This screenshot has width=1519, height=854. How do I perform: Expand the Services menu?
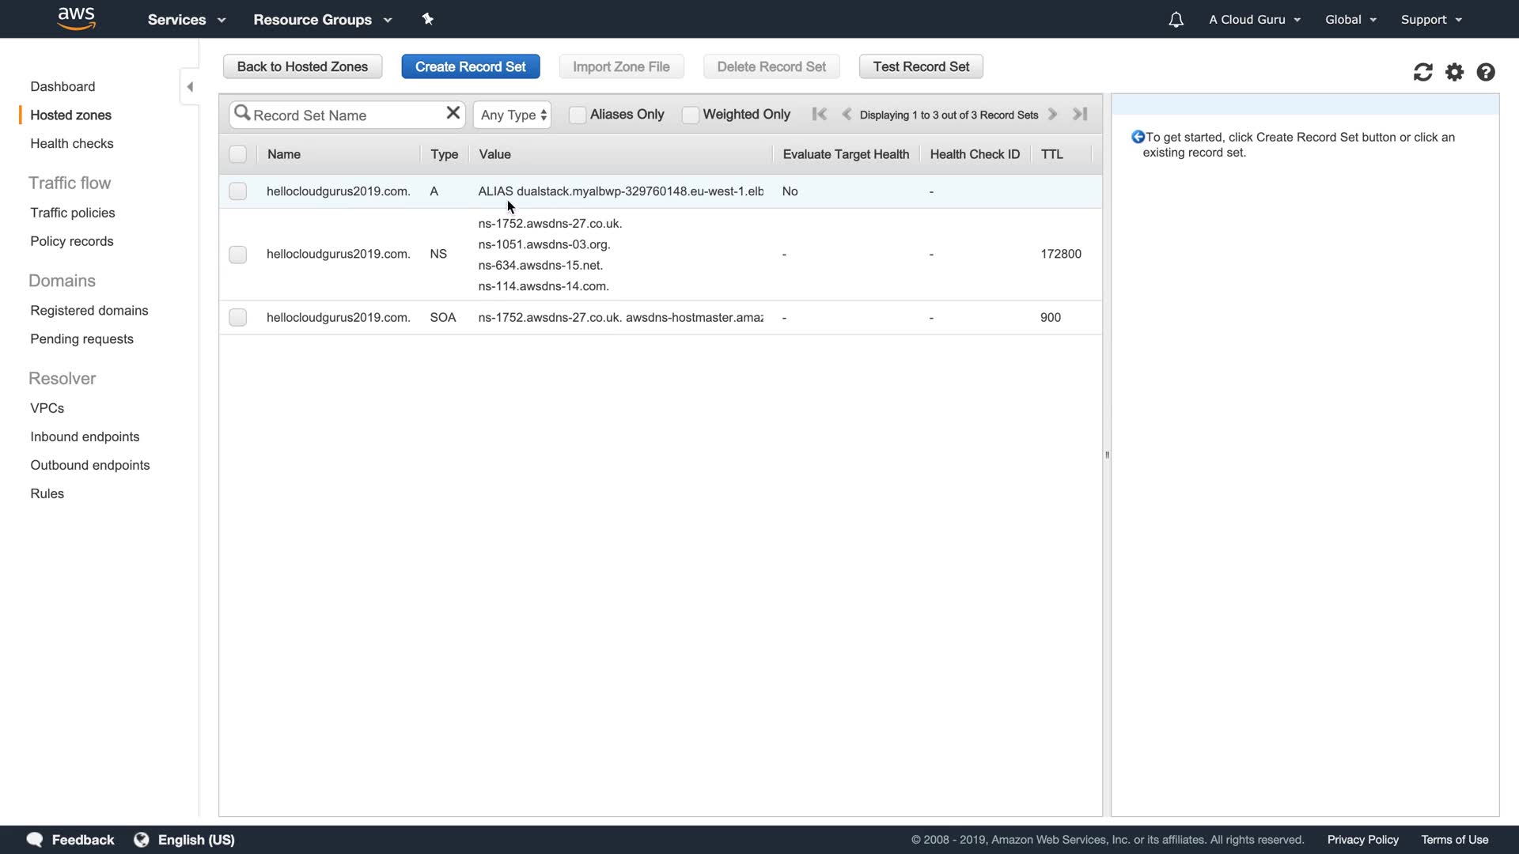(187, 20)
